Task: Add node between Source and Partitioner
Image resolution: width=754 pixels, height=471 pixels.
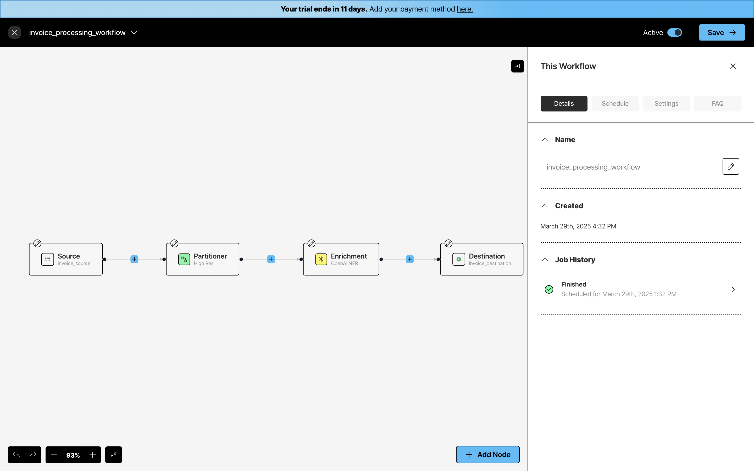Action: click(x=134, y=259)
